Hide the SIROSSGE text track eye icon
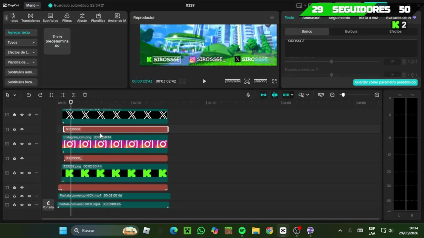424x238 pixels. coord(22,129)
